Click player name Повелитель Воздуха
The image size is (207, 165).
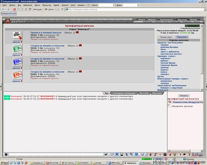(x=186, y=102)
